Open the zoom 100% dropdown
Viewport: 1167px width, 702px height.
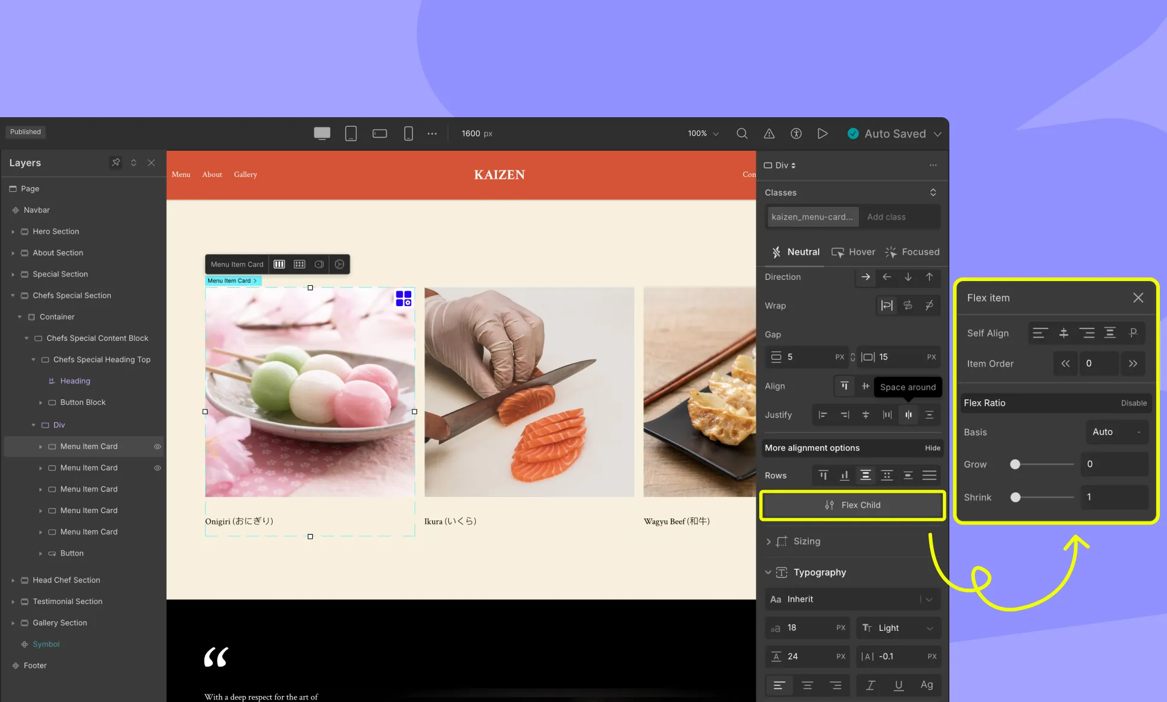[x=703, y=133]
